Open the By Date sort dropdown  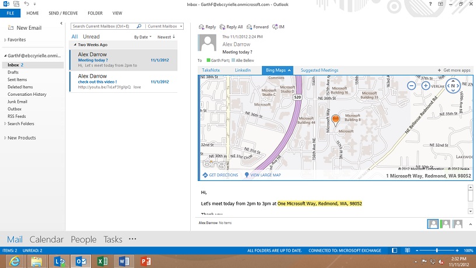tap(142, 37)
